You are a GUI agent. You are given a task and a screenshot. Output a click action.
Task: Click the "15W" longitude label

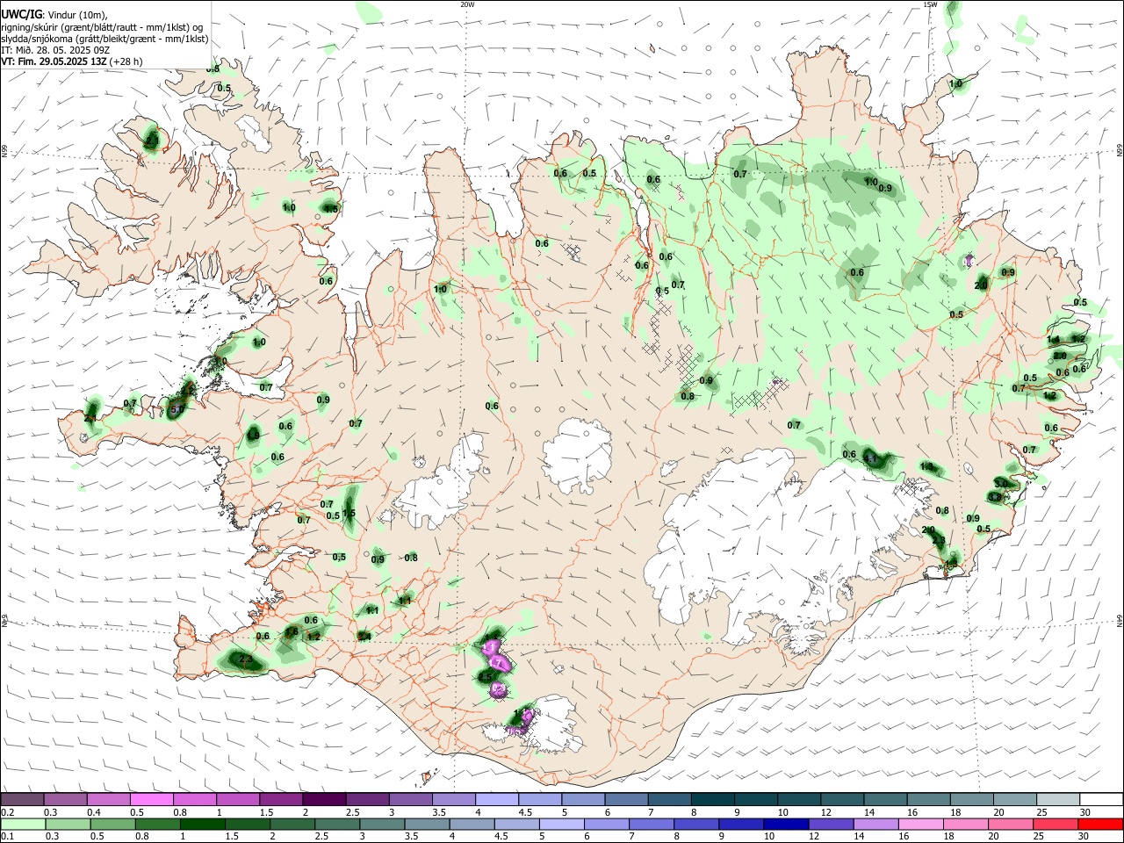931,4
